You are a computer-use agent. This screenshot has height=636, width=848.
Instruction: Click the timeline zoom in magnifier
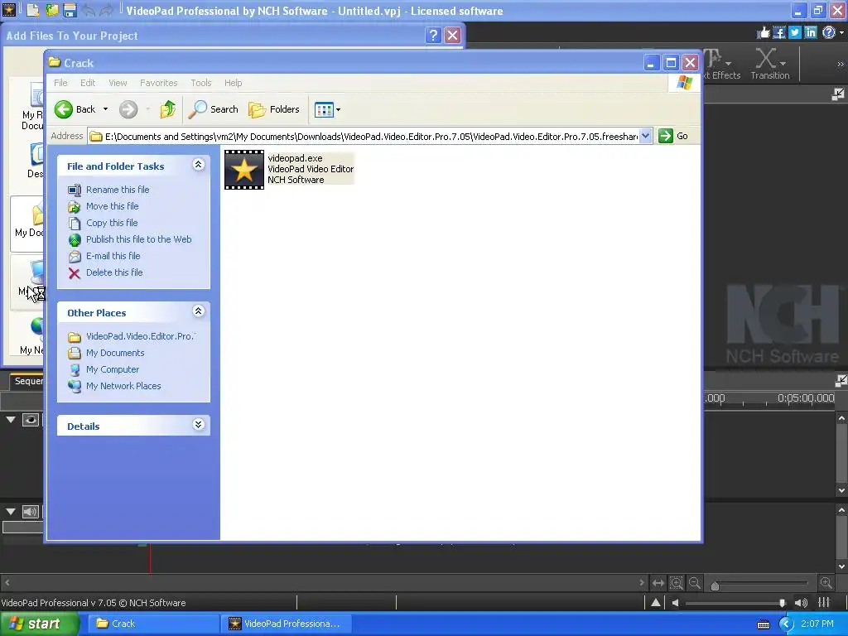coord(826,583)
